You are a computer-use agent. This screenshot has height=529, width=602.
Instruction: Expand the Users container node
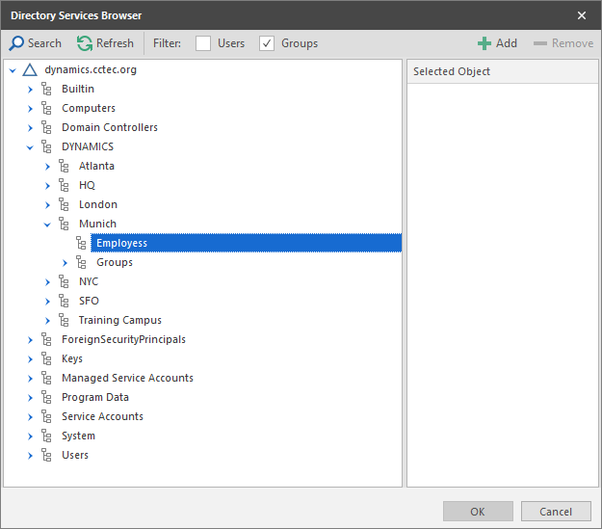click(x=30, y=456)
